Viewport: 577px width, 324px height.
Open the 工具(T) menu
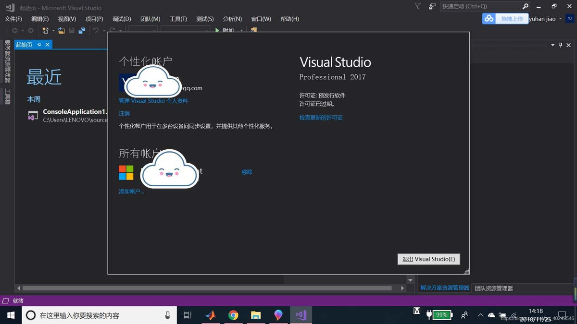178,19
